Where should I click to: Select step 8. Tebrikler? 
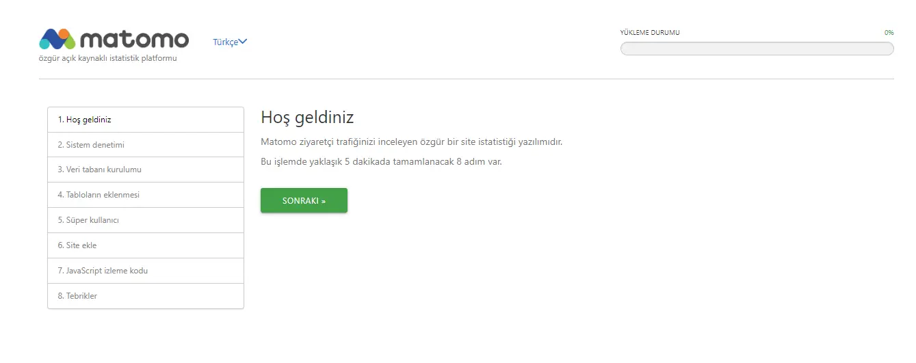[146, 296]
